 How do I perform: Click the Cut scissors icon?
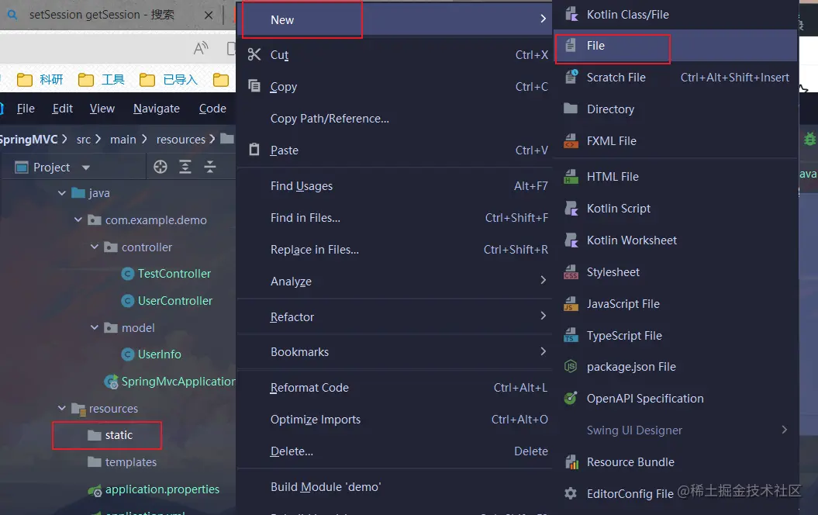pos(254,54)
